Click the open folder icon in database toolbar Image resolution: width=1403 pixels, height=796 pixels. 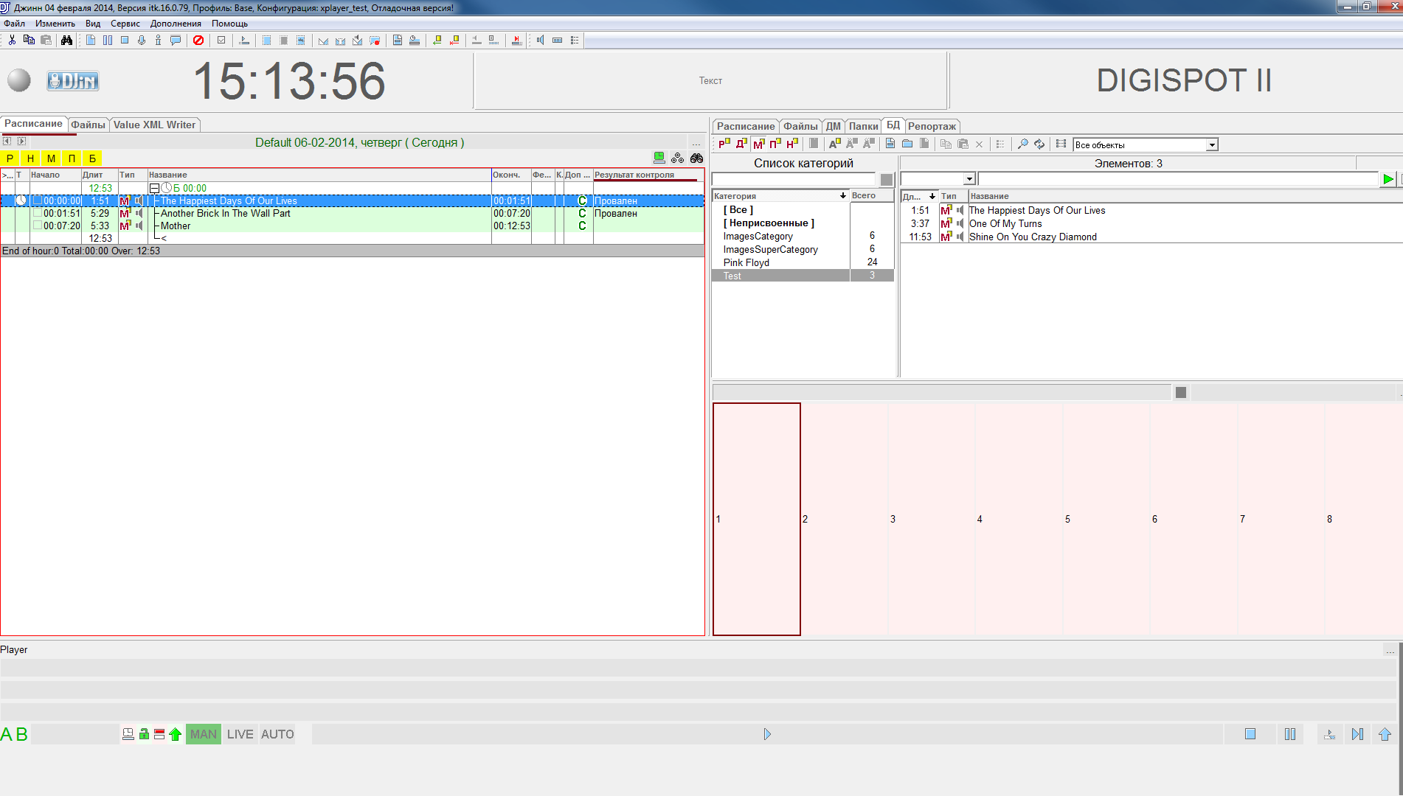(907, 144)
